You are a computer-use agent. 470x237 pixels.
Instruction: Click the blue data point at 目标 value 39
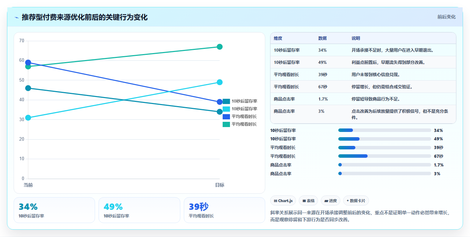pyautogui.click(x=220, y=102)
